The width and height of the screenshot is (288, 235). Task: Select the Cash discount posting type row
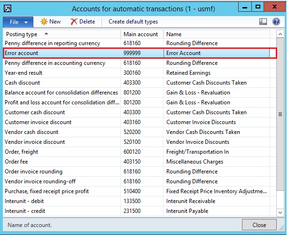(x=61, y=83)
